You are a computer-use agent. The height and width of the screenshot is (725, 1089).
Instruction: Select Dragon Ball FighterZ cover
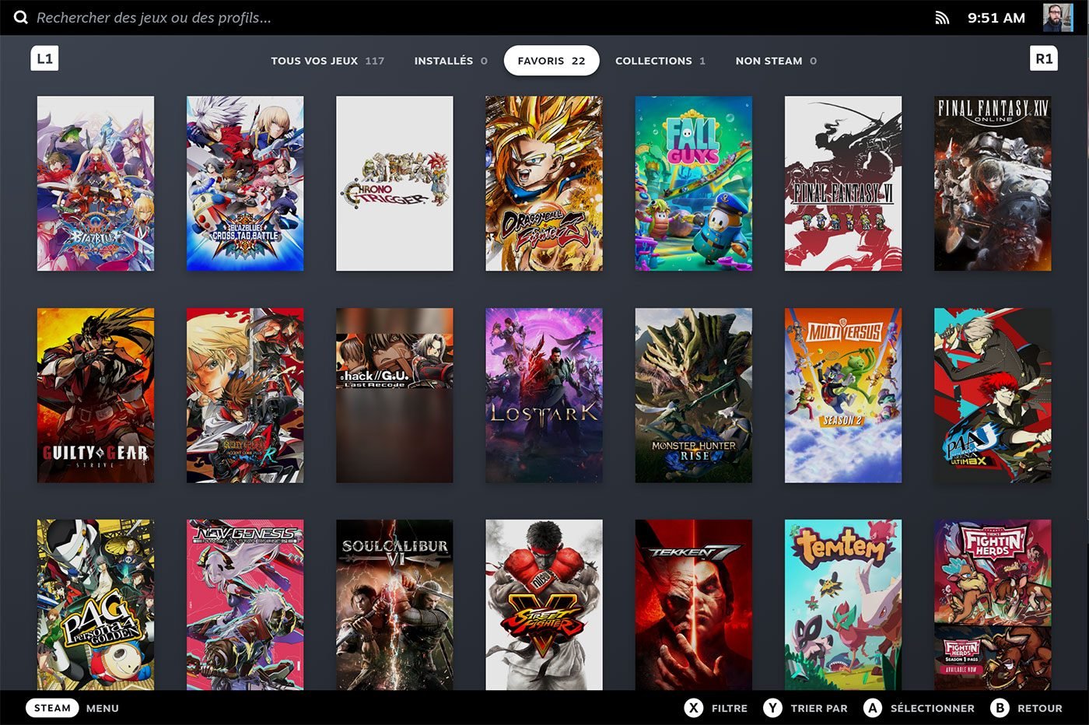point(544,184)
